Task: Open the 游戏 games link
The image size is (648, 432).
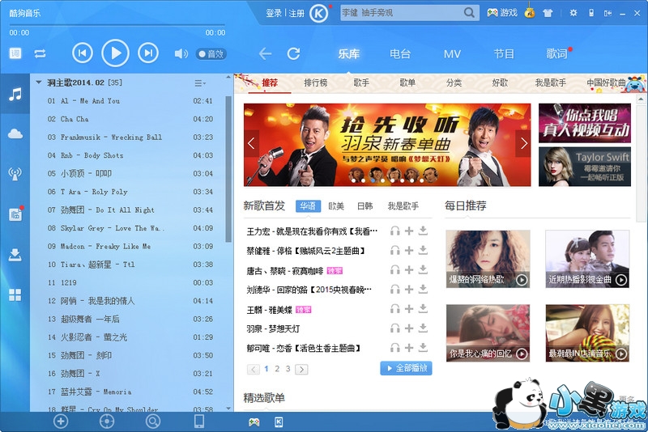Action: click(501, 13)
